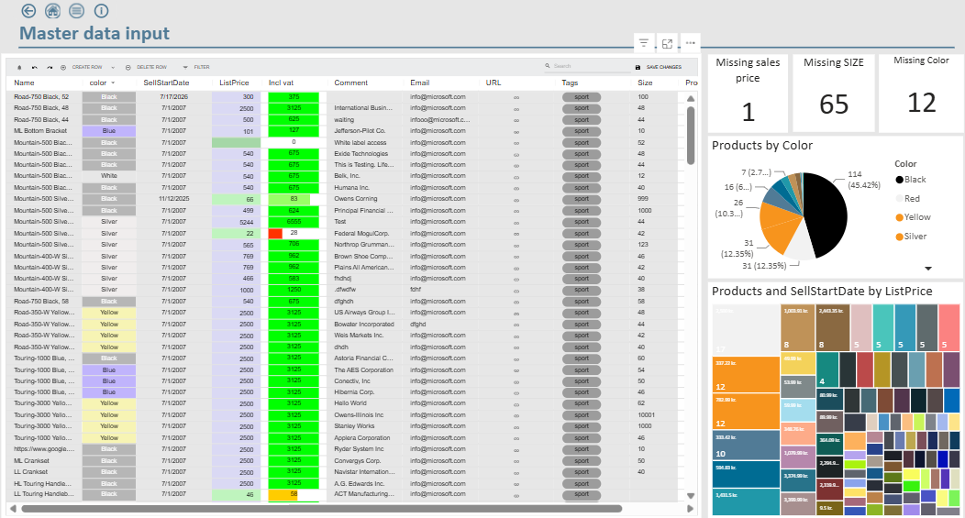Click the black pie slice at 45.42%

point(826,213)
